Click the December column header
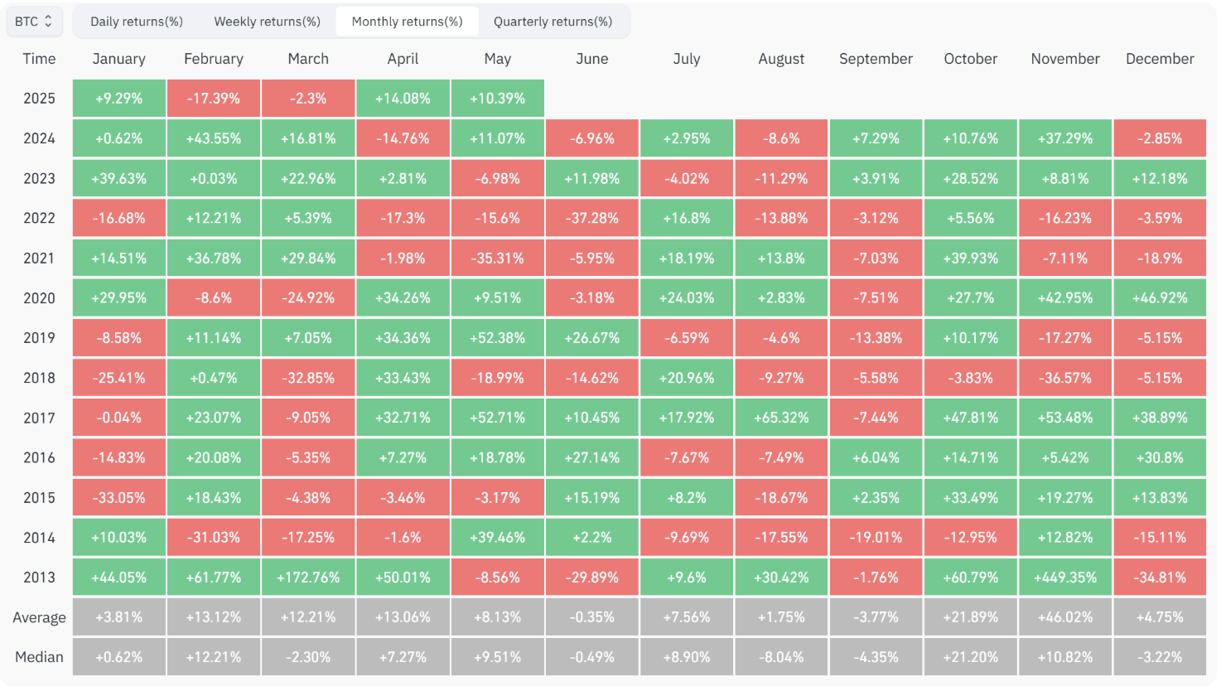 pyautogui.click(x=1160, y=59)
